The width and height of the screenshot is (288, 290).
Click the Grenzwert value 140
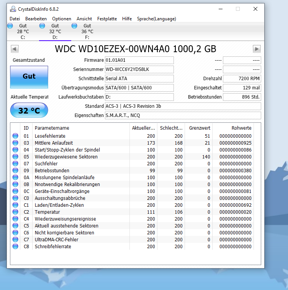tap(206, 157)
